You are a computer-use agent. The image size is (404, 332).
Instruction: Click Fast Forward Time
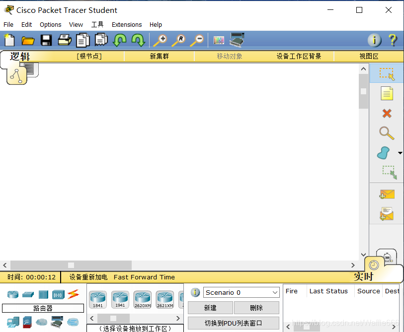[x=144, y=277]
